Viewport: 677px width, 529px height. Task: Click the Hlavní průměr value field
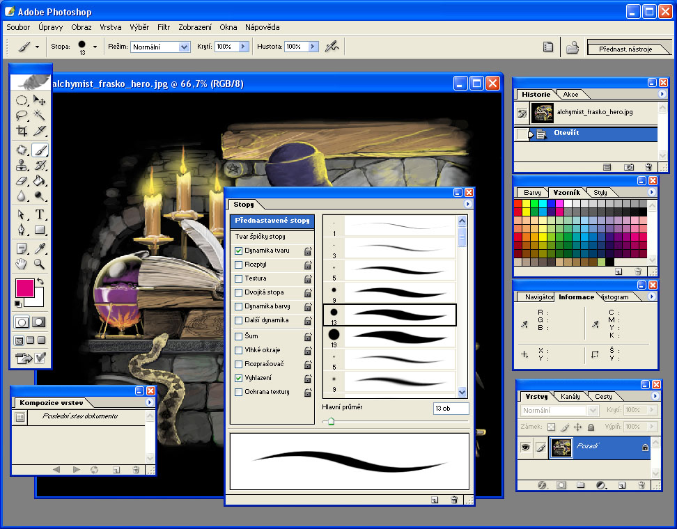pos(451,408)
